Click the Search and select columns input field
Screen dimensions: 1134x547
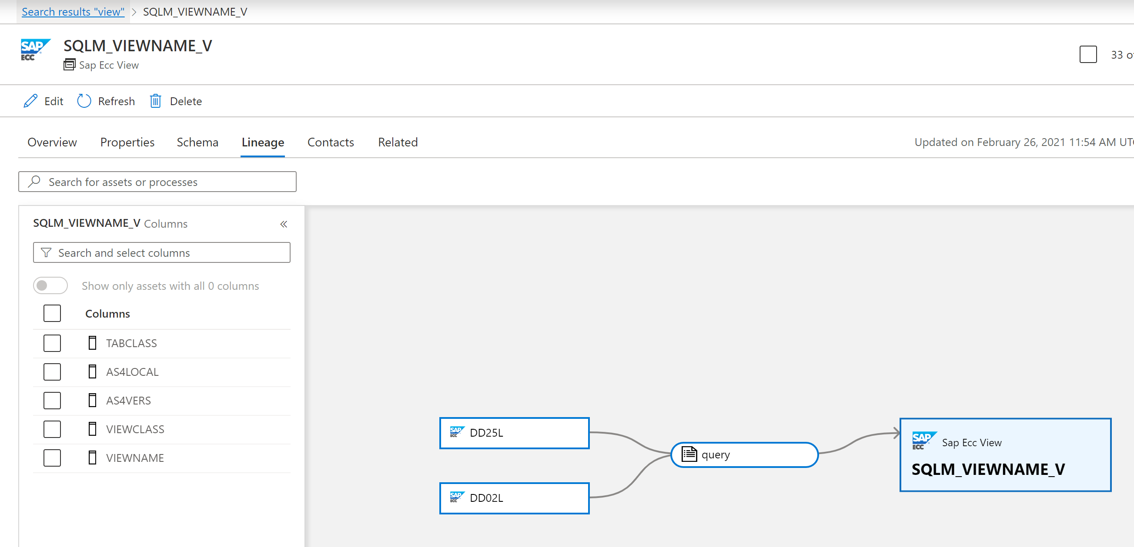[x=162, y=252]
